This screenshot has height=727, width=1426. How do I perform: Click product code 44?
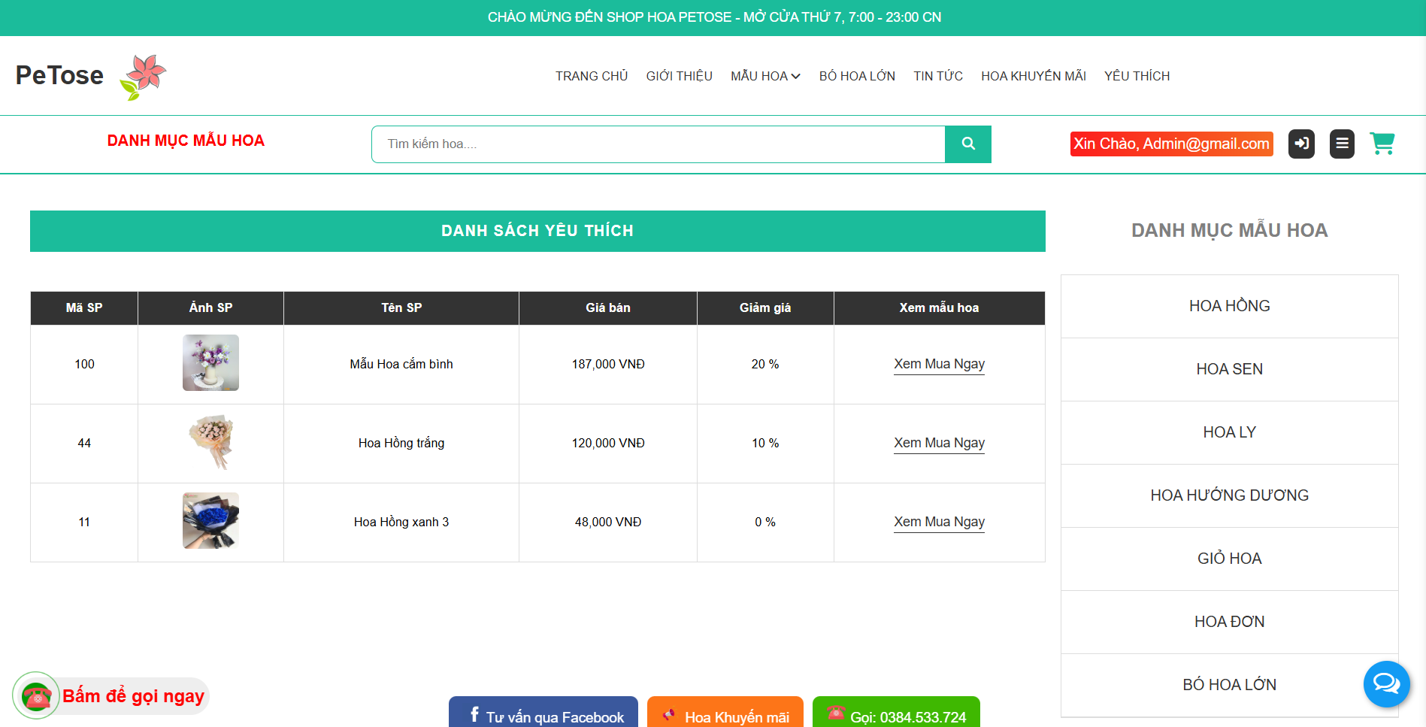[x=84, y=443]
